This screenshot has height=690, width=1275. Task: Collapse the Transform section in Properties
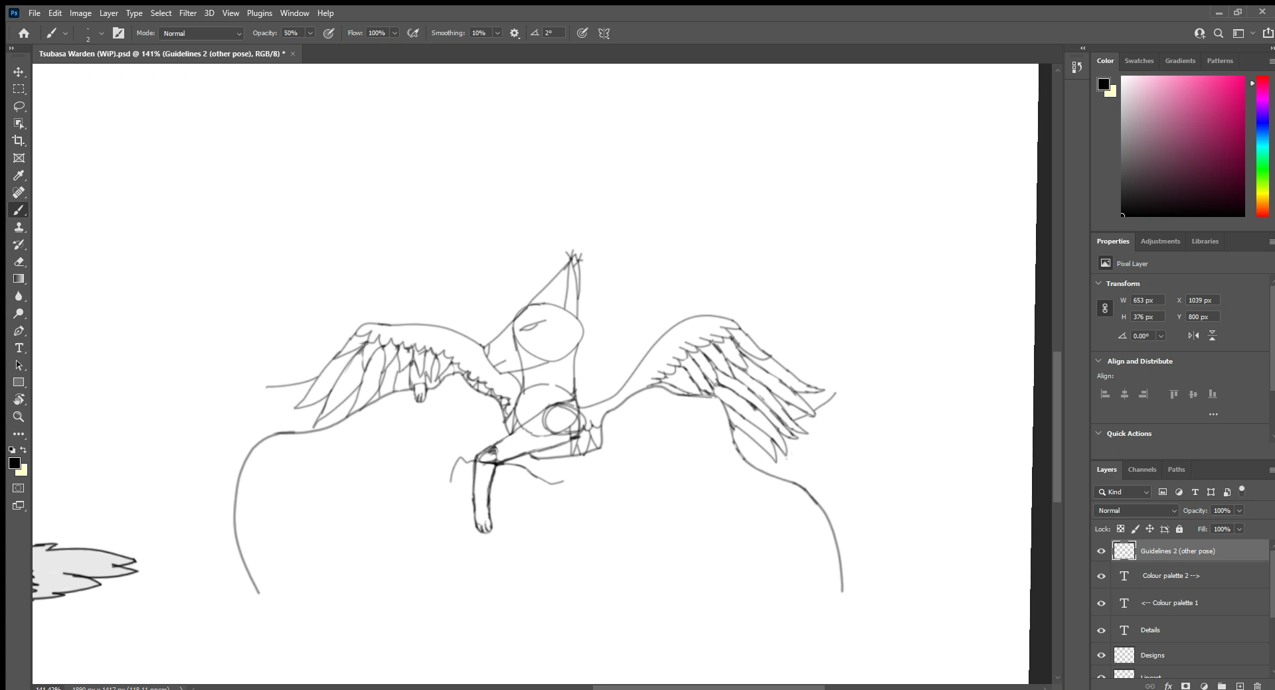[1099, 283]
